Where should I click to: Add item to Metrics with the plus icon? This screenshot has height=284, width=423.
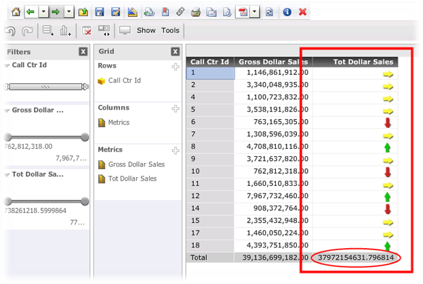point(176,151)
